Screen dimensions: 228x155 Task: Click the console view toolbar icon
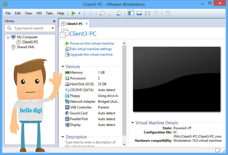[x=168, y=13]
